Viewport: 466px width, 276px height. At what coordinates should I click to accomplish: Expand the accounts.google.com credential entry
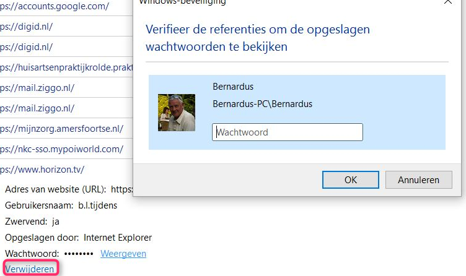(55, 6)
